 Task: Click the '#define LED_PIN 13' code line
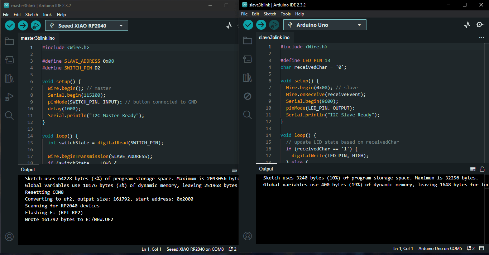pyautogui.click(x=305, y=61)
